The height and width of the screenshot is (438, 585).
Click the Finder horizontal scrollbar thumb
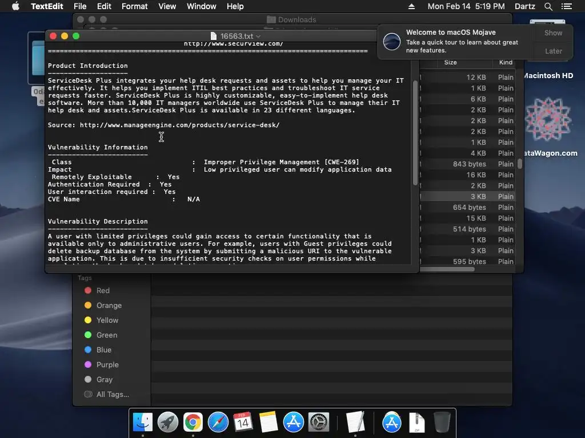(447, 269)
